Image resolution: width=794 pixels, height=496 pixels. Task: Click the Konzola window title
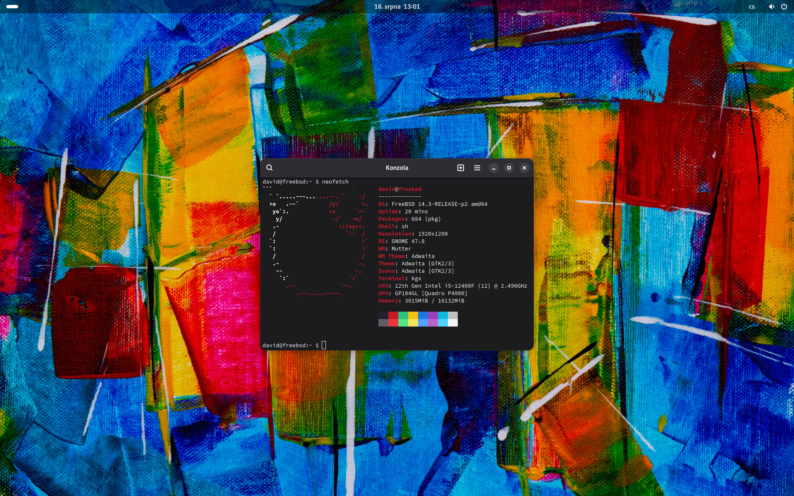pyautogui.click(x=397, y=168)
